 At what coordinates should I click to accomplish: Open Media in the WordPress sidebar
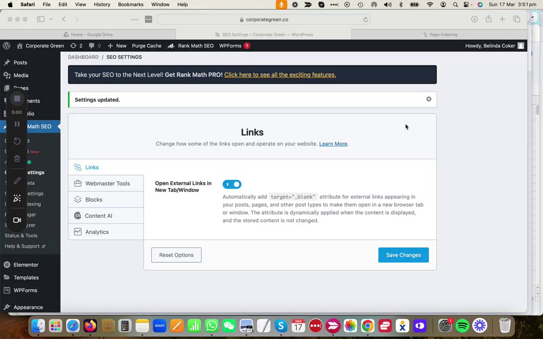click(21, 75)
